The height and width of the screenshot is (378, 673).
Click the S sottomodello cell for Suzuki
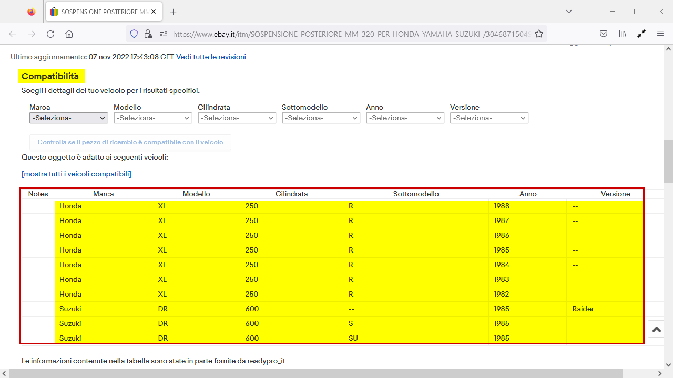click(x=351, y=323)
